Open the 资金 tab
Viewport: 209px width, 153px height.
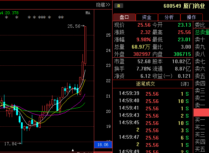147,17
